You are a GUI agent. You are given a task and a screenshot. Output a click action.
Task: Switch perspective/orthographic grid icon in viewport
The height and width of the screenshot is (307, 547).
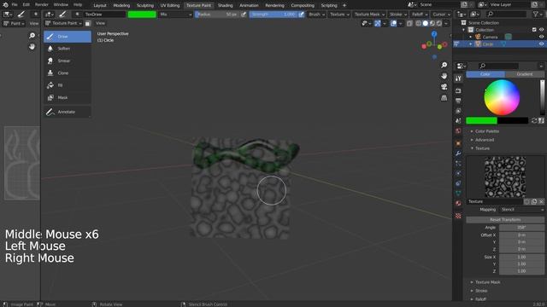(444, 98)
